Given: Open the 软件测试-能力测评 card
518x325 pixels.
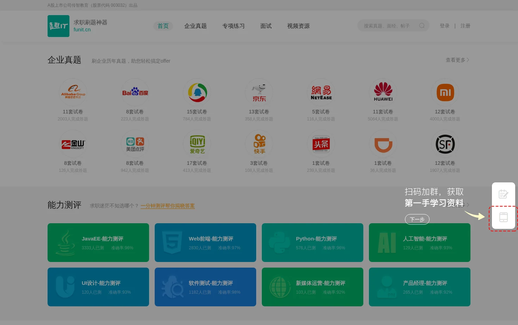Looking at the screenshot, I should [x=205, y=287].
